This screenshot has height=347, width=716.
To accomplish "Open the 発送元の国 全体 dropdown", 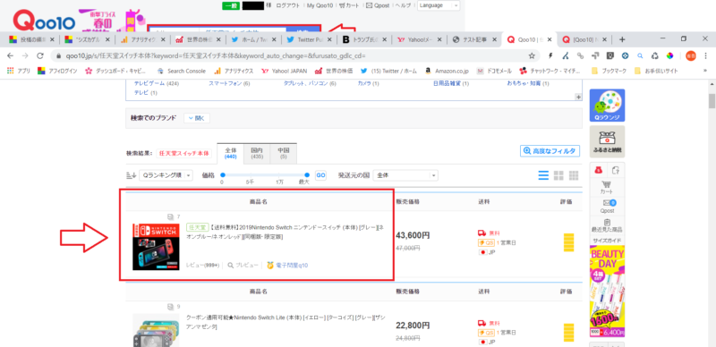I will (405, 175).
